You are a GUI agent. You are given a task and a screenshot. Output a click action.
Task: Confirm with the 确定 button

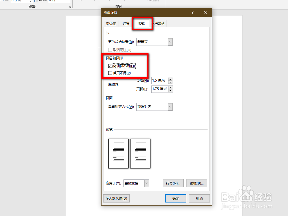[x=176, y=198]
